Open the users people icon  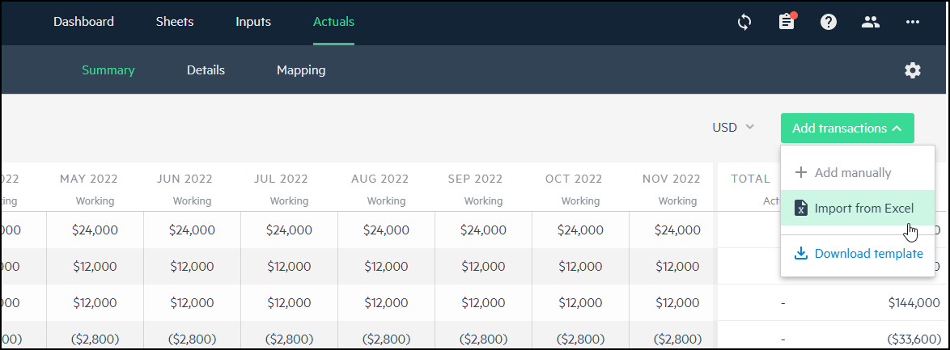[x=871, y=23]
